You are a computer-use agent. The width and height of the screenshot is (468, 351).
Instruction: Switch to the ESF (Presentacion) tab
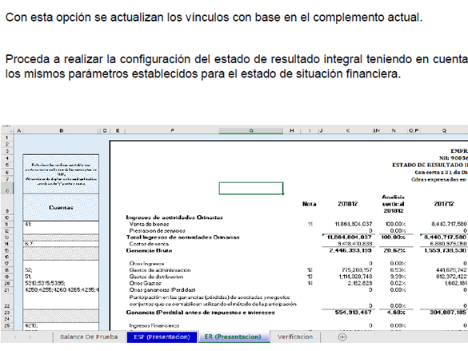162,337
